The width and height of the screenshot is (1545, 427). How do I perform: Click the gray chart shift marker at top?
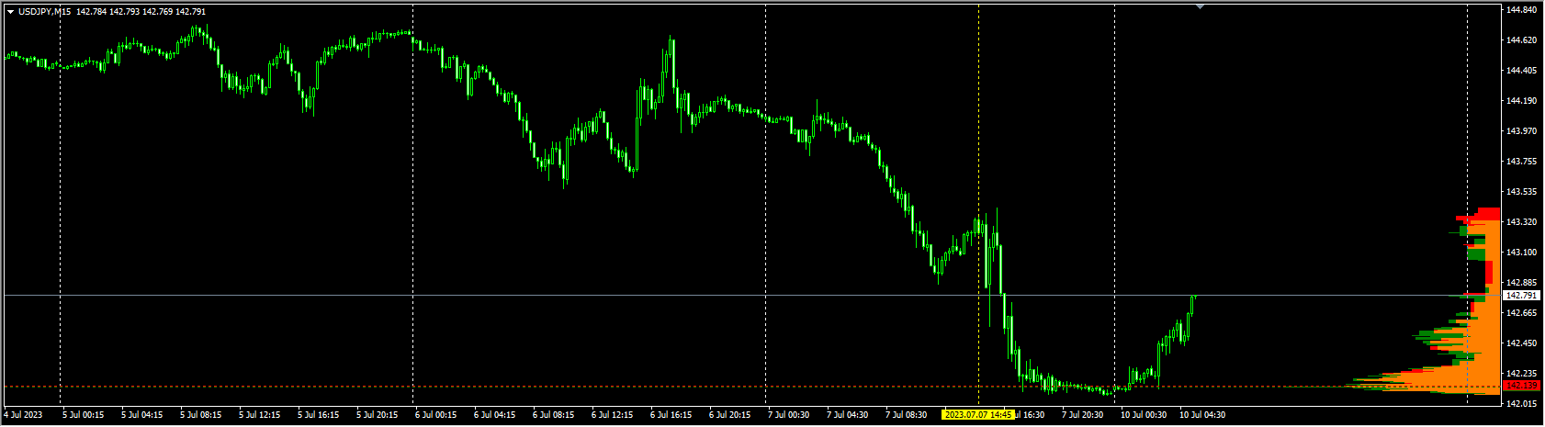pos(1200,6)
